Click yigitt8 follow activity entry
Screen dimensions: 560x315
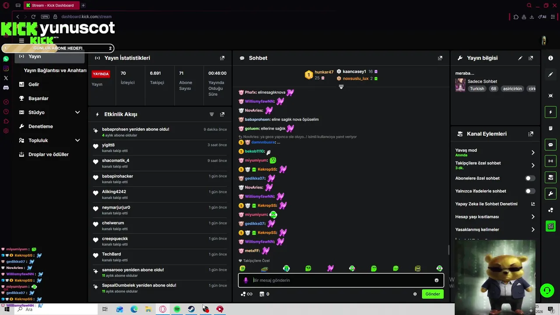[x=160, y=148]
